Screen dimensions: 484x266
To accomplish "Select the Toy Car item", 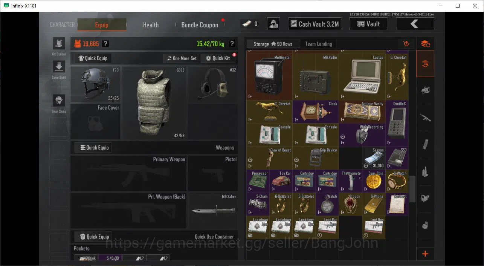I will tap(281, 181).
